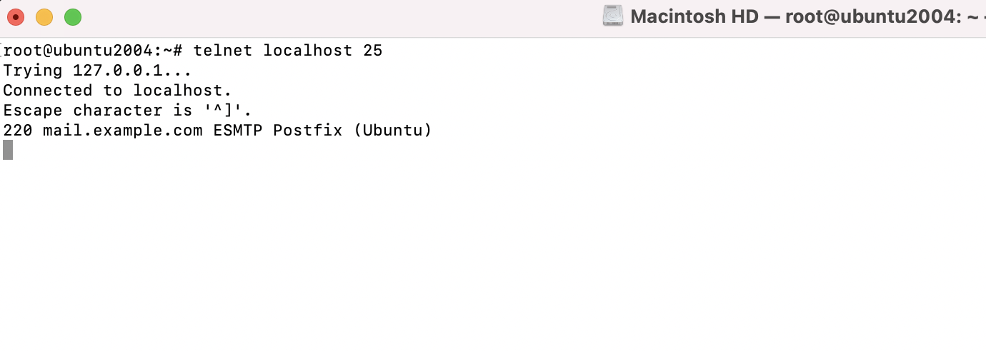
Task: Click the Macintosh HD disk icon in title bar
Action: 613,16
